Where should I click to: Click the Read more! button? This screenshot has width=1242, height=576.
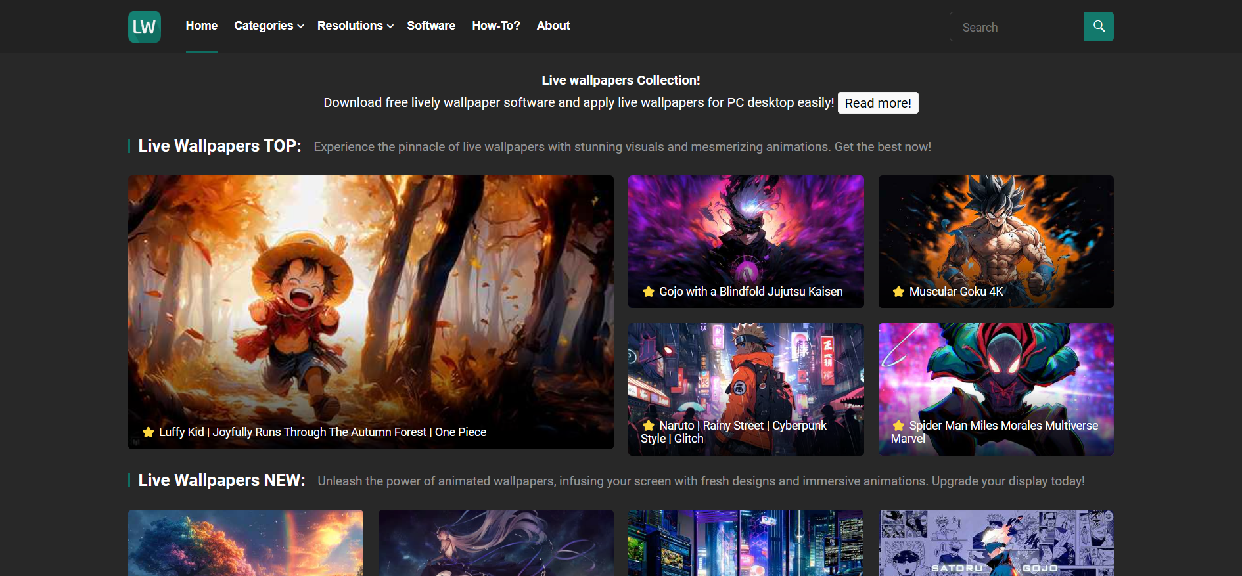coord(878,103)
